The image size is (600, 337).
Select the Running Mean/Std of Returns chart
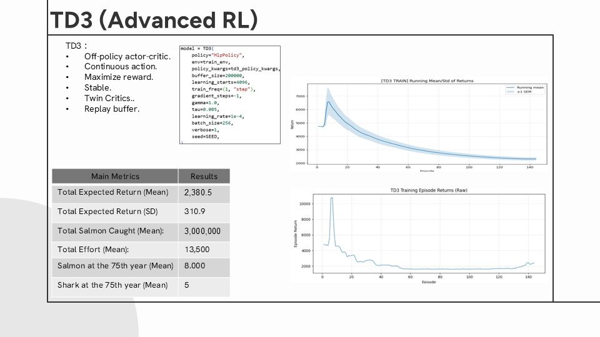click(419, 125)
